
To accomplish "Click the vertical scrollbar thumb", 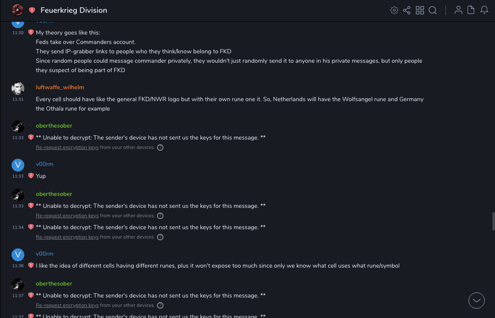I will [x=493, y=221].
